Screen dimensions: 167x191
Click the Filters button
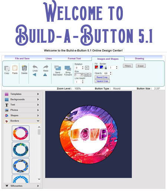click(128, 66)
